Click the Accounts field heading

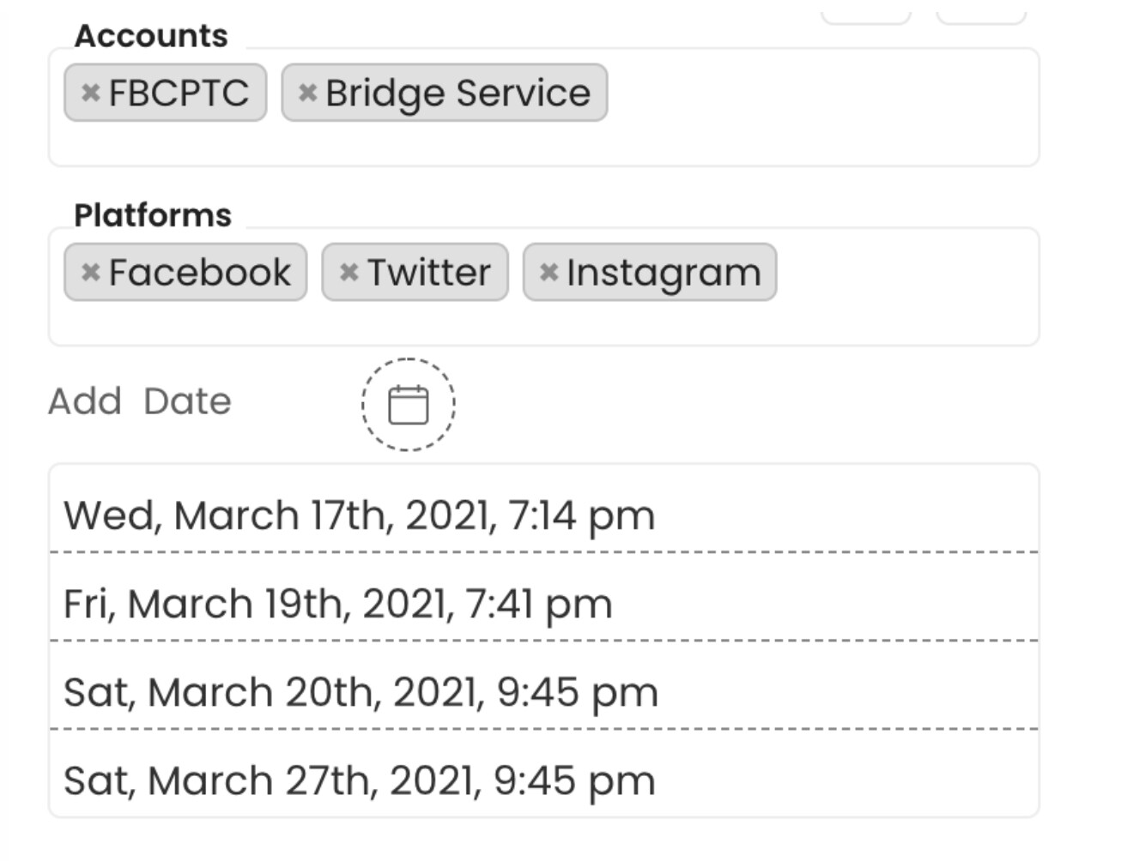click(x=151, y=36)
